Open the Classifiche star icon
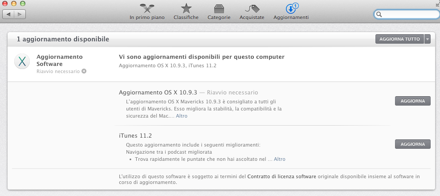Viewport: 440px width, 196px height. (x=186, y=9)
